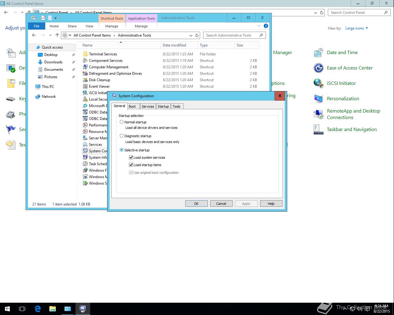Select the Event Viewer shortcut icon
The image size is (394, 315).
point(85,86)
